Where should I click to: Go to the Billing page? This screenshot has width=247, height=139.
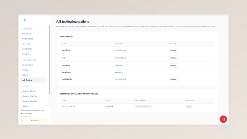pos(25,75)
